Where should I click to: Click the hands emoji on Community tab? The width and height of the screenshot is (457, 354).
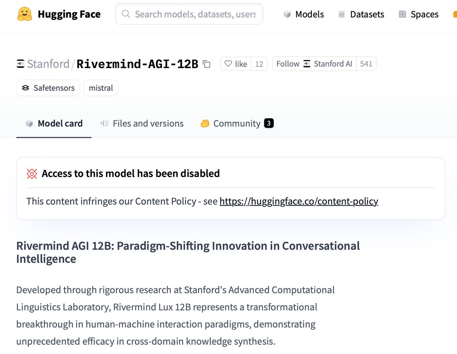click(x=205, y=124)
